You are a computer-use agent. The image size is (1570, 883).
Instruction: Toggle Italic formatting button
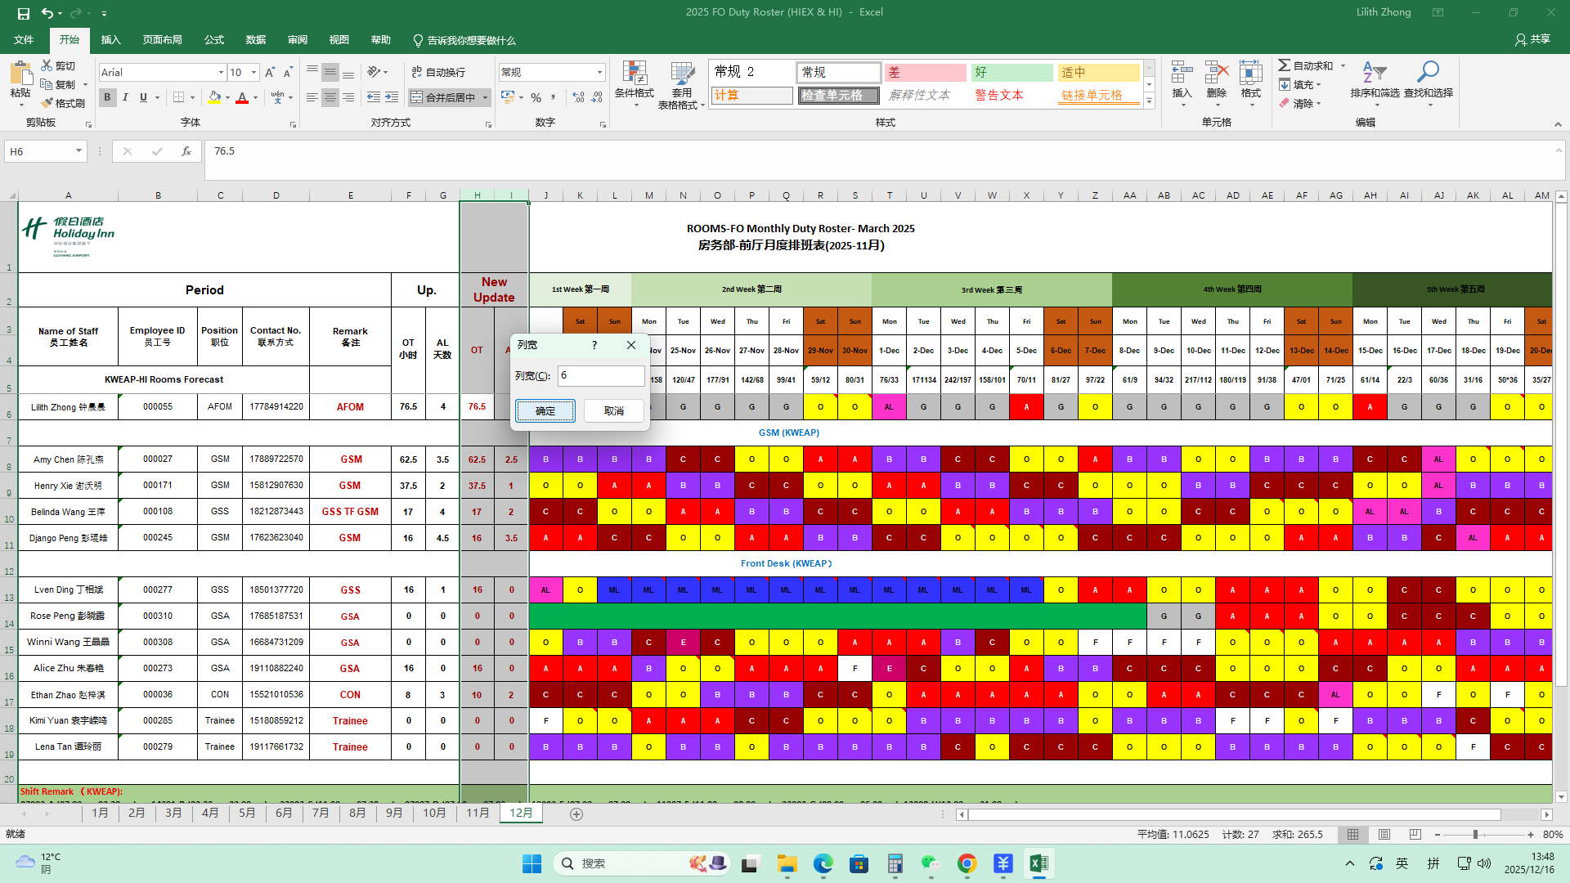coord(125,97)
